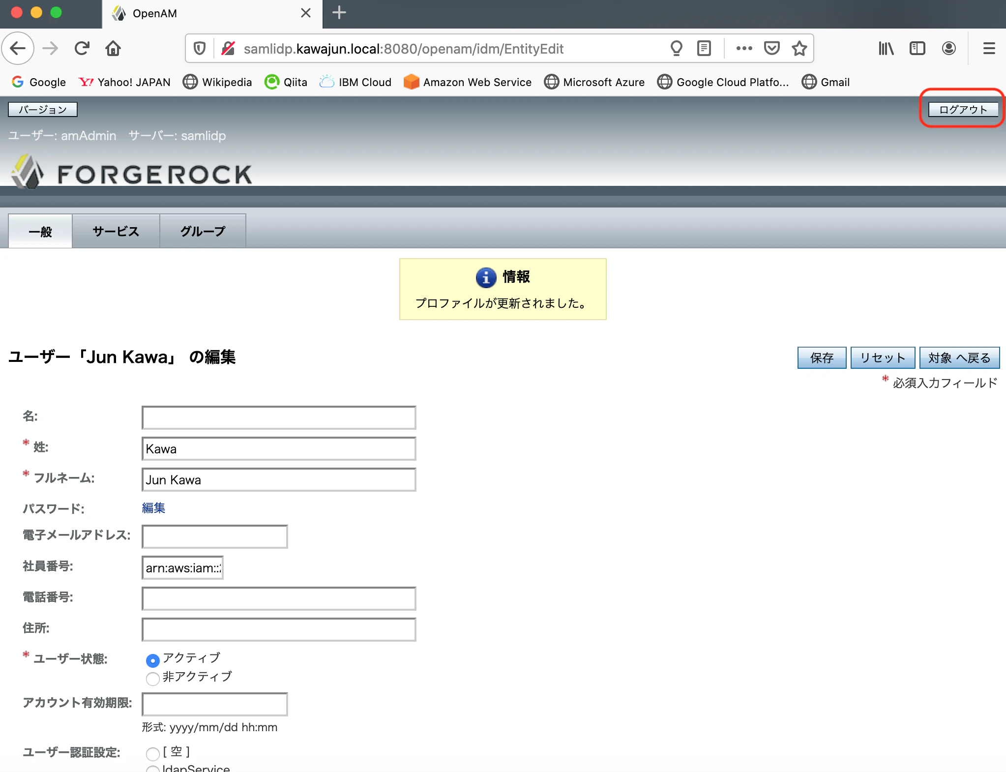Click the browser forward arrow
The height and width of the screenshot is (772, 1006).
coord(50,48)
